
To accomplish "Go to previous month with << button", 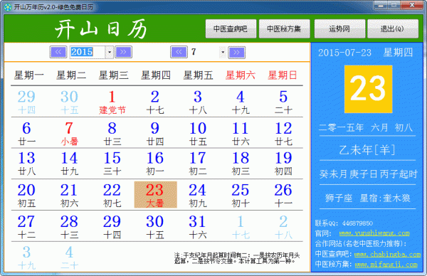I will point(179,52).
